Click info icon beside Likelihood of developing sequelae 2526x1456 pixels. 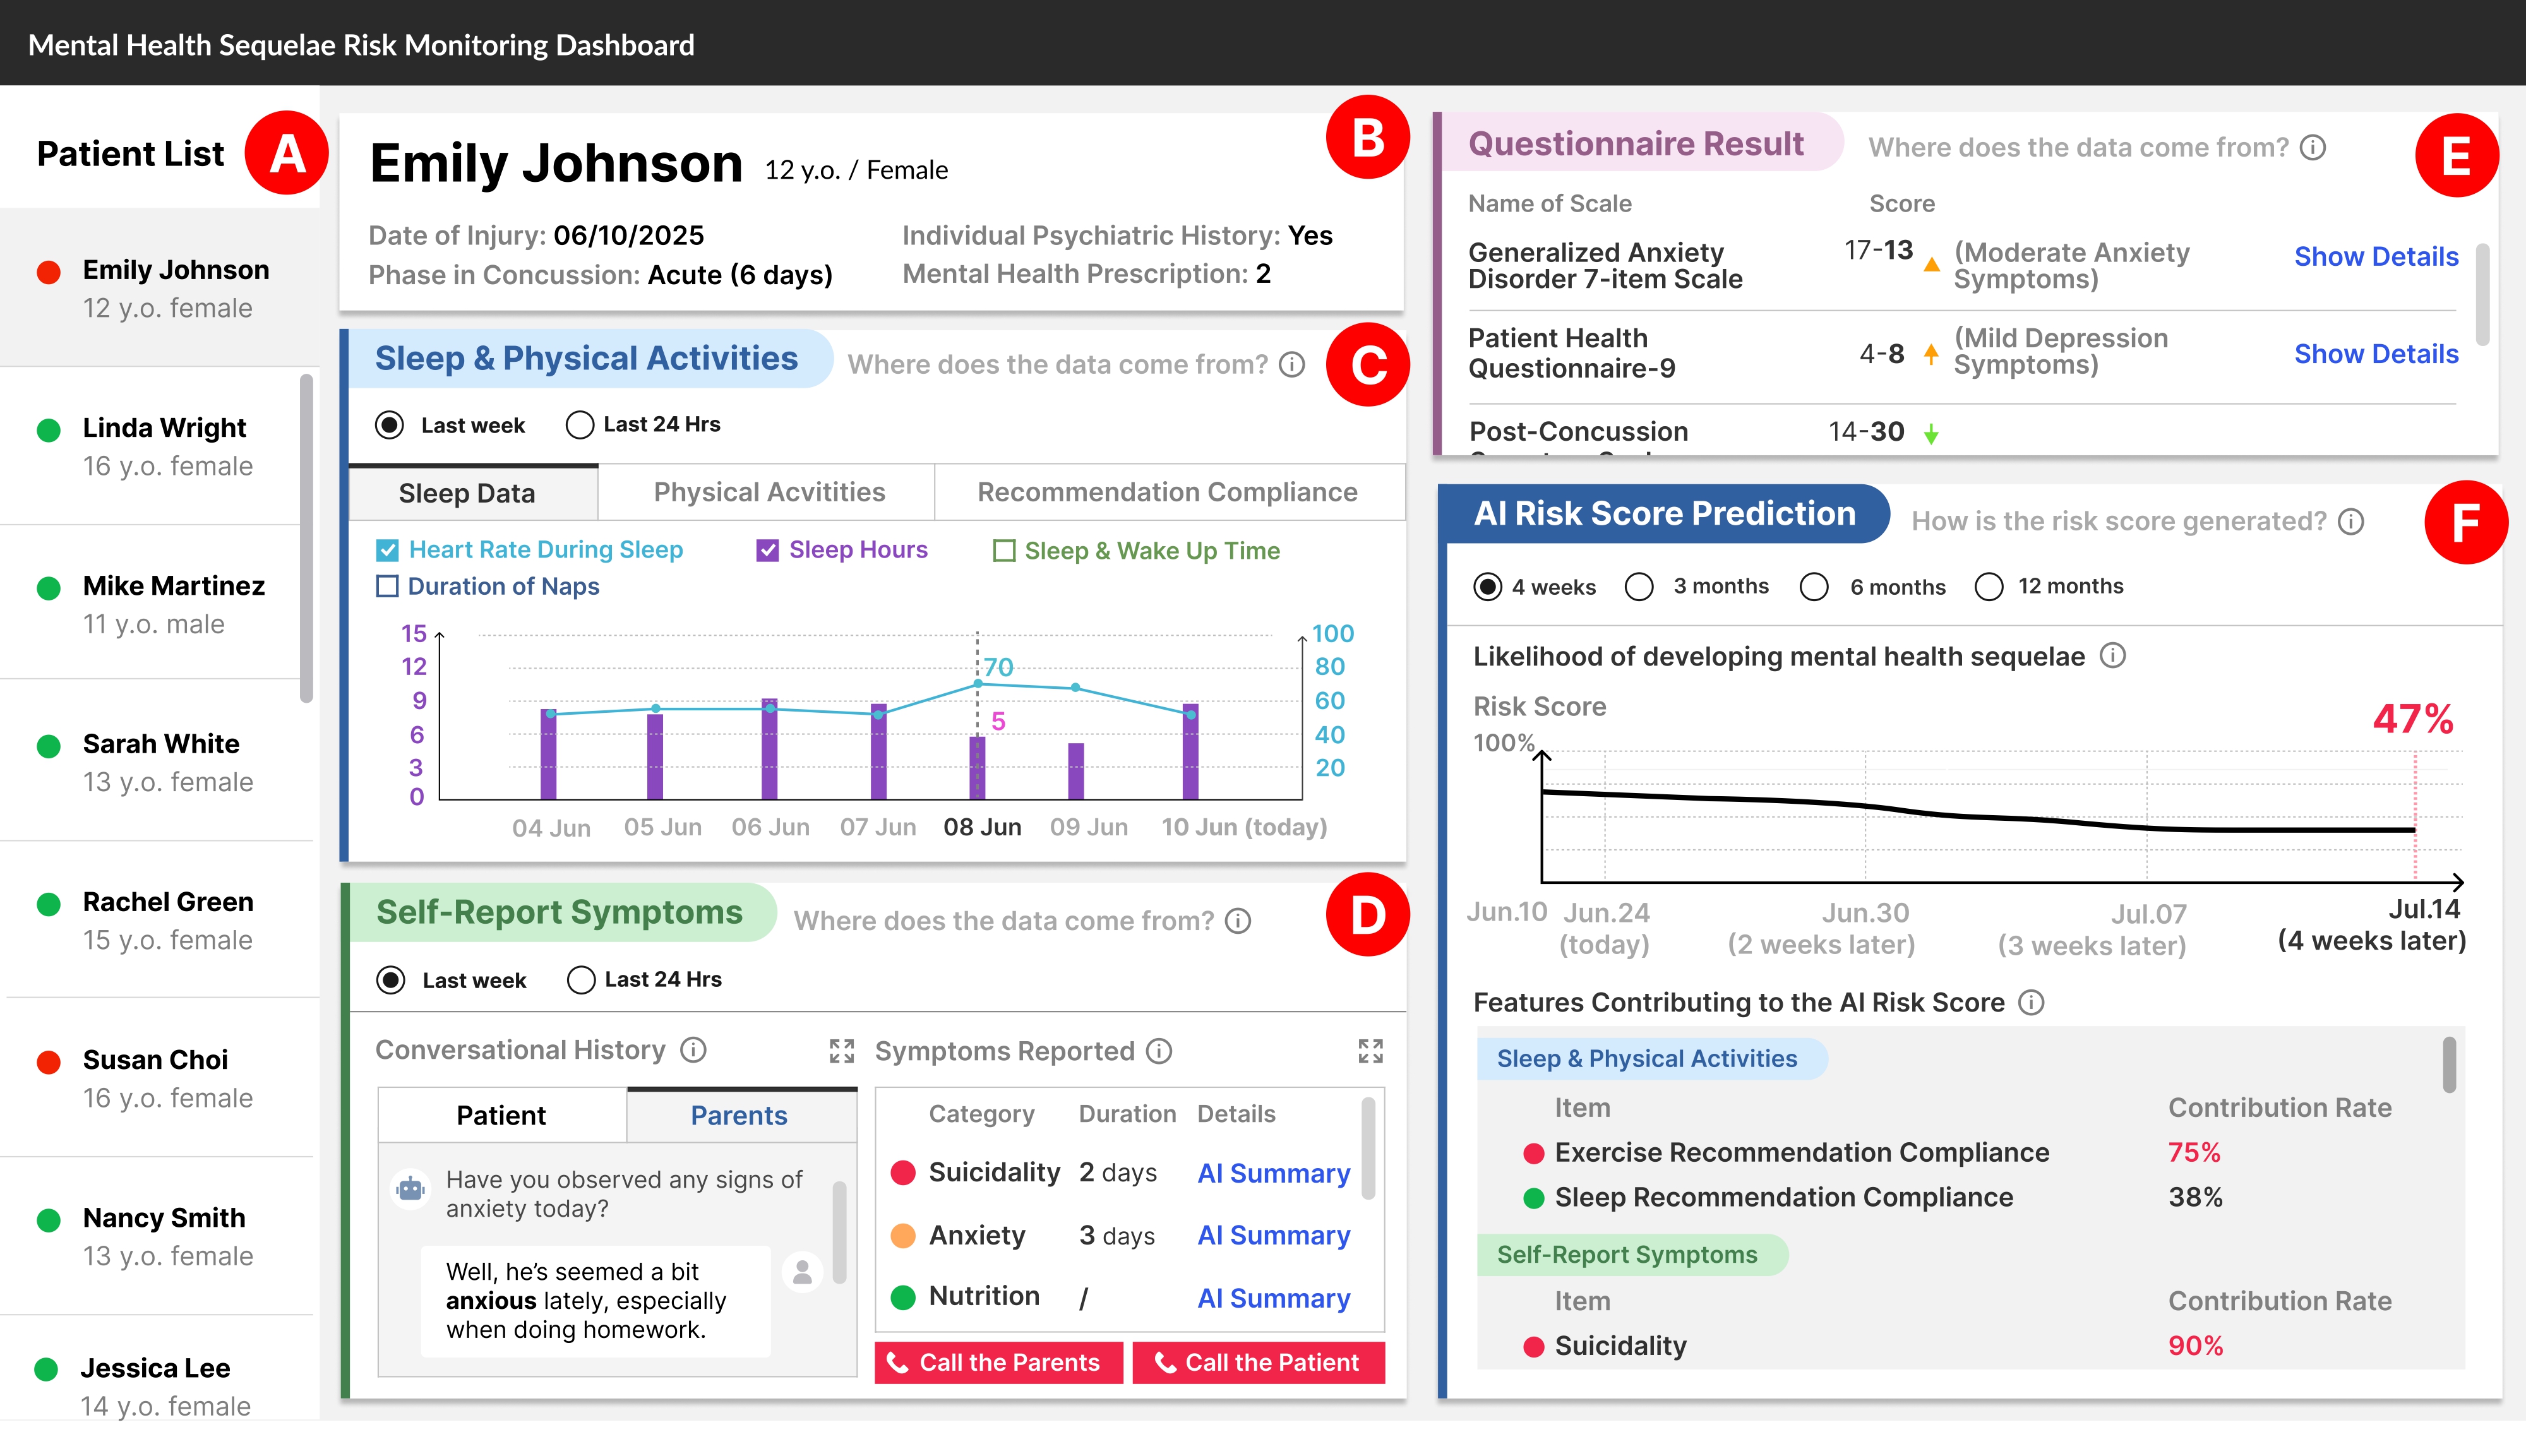pyautogui.click(x=2112, y=656)
